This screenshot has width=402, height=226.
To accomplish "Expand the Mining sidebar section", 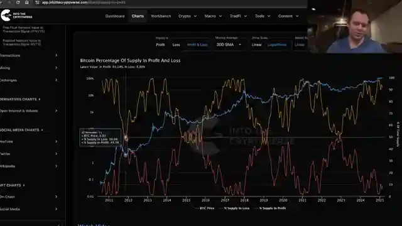I will pos(29,68).
